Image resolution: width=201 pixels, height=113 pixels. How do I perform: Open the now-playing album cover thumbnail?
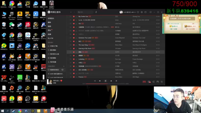tap(49, 82)
